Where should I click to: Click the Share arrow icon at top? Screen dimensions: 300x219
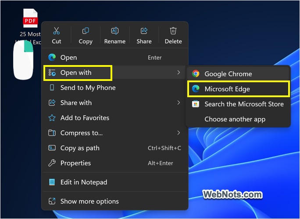144,31
